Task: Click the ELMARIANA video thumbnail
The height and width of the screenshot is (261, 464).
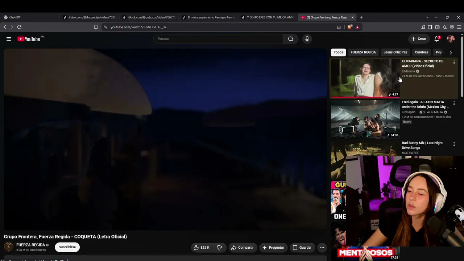Action: [x=365, y=78]
